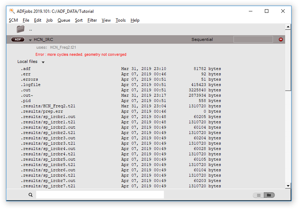This screenshot has height=209, width=299.
Task: Open .results/sp_ircbr7.out file
Action: [x=48, y=181]
